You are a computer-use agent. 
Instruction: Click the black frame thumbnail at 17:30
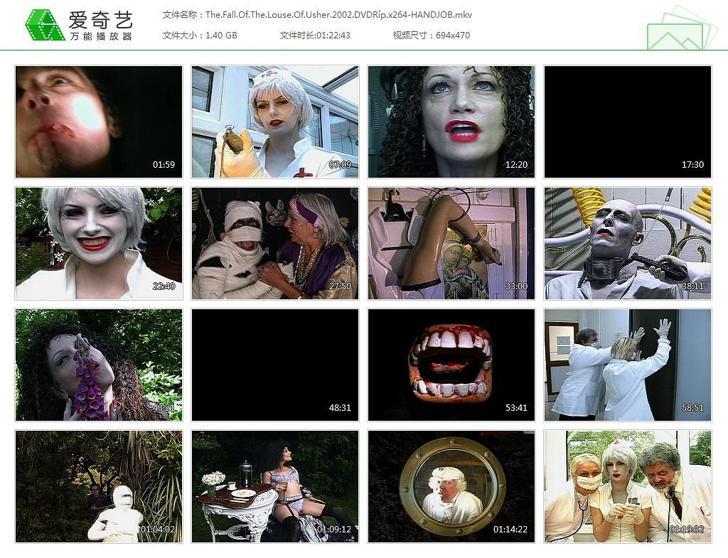[x=627, y=122]
